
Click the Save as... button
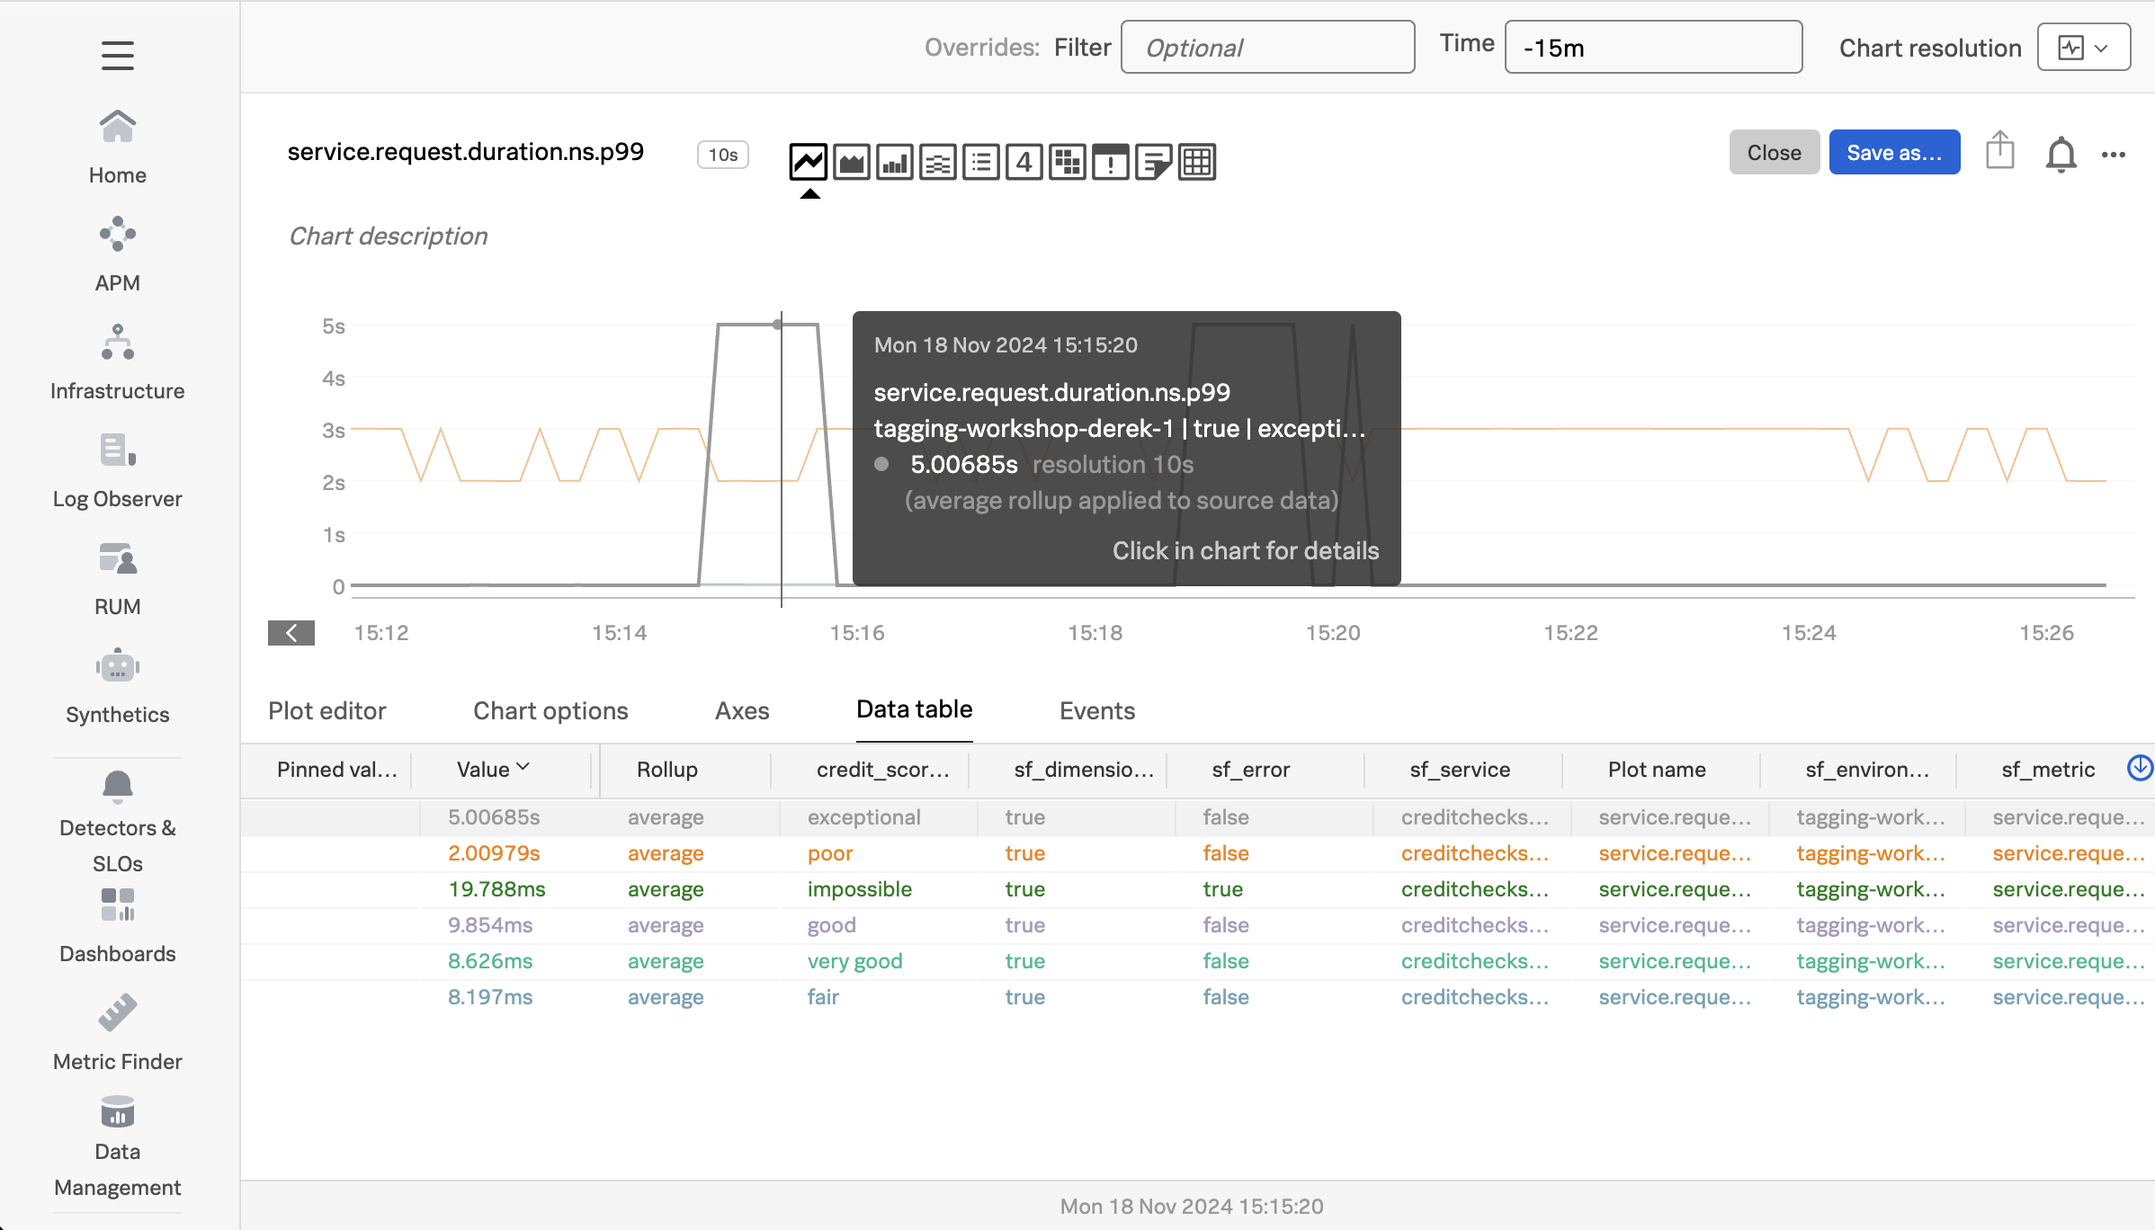pos(1893,153)
